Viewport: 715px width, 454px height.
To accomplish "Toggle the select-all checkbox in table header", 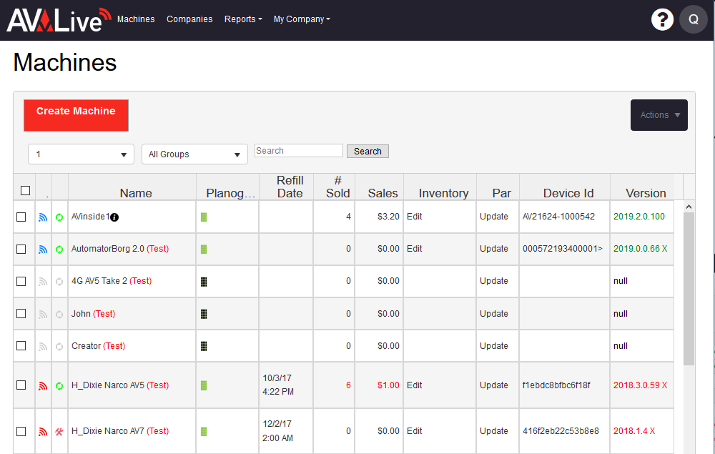I will (26, 190).
